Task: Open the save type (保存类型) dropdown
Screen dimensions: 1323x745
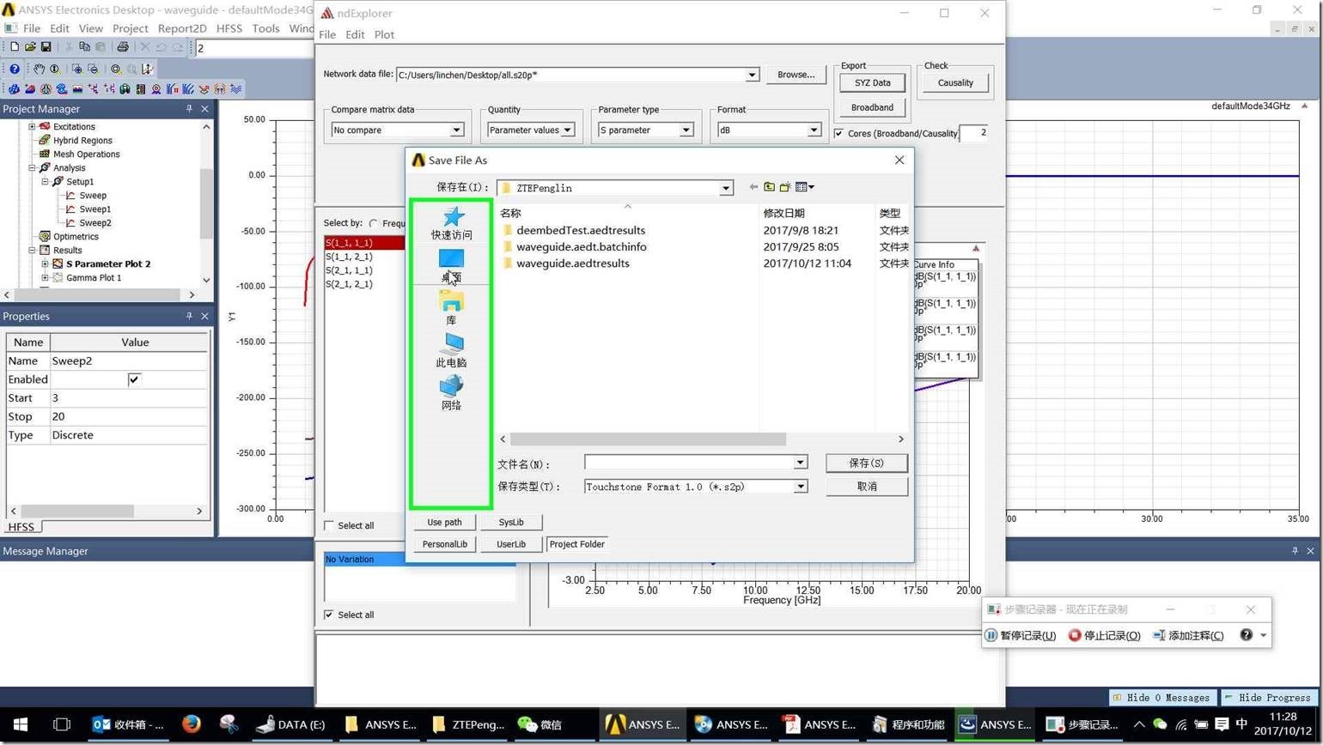Action: click(x=800, y=487)
